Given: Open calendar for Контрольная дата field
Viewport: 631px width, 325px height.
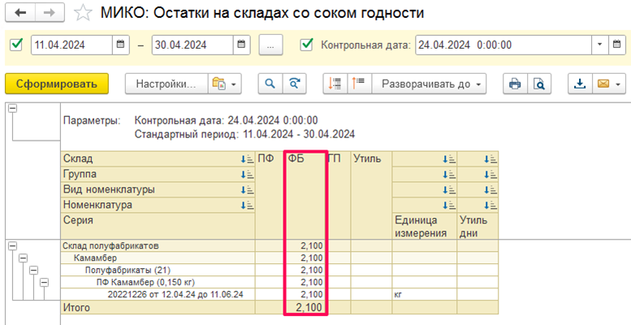Looking at the screenshot, I should [616, 45].
